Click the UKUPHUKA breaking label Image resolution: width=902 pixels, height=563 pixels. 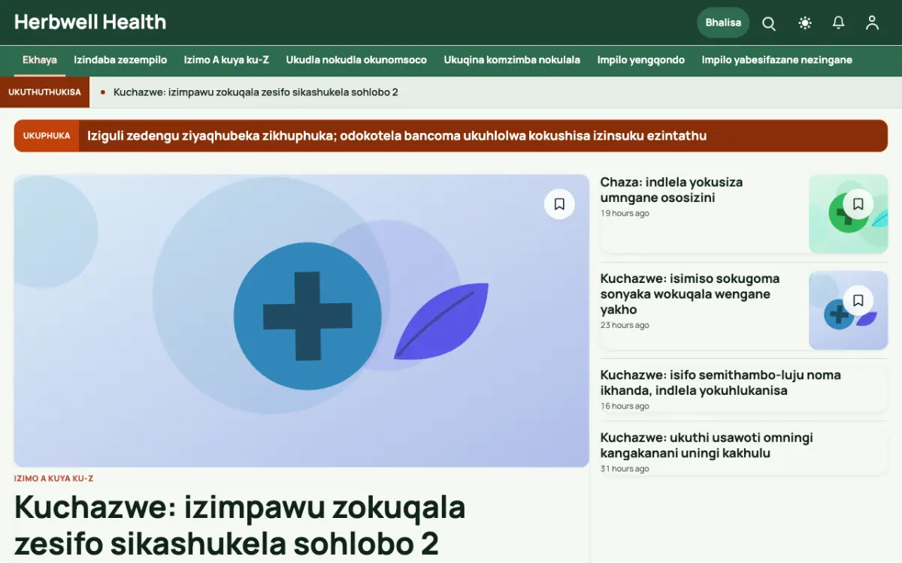[x=47, y=136]
